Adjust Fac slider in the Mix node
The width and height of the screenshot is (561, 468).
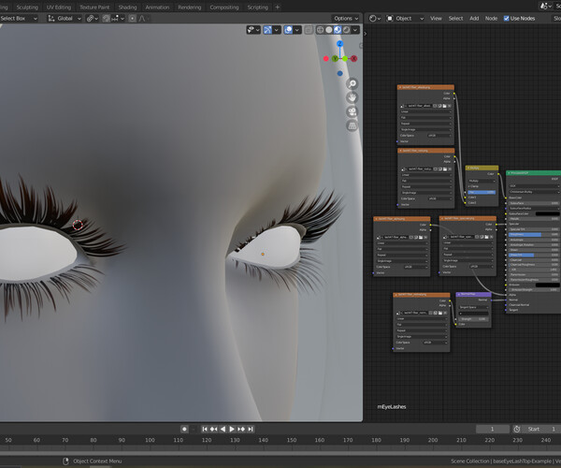click(x=482, y=192)
